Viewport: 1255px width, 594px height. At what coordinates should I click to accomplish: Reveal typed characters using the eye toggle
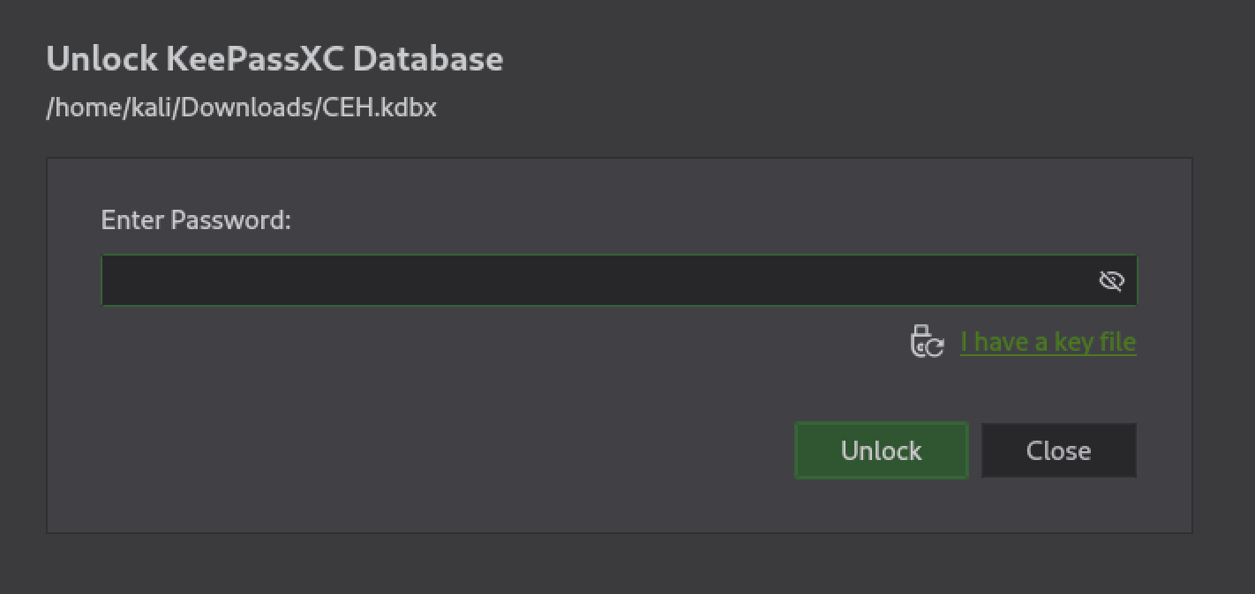click(x=1111, y=280)
